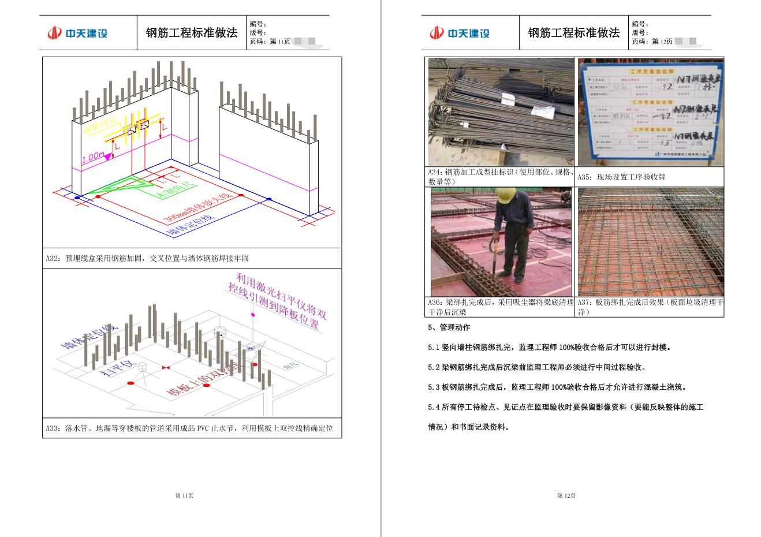Click the A32 caption about 预埋线盒

point(147,258)
